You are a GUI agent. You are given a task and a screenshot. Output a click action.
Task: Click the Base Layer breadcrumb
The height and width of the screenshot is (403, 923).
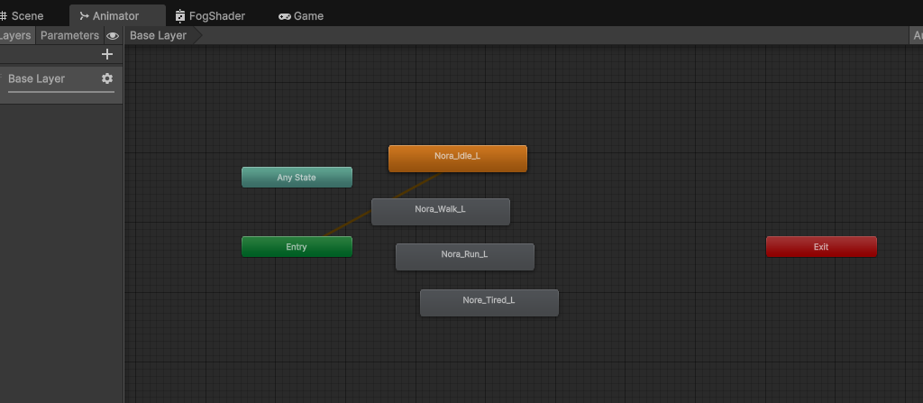point(159,35)
